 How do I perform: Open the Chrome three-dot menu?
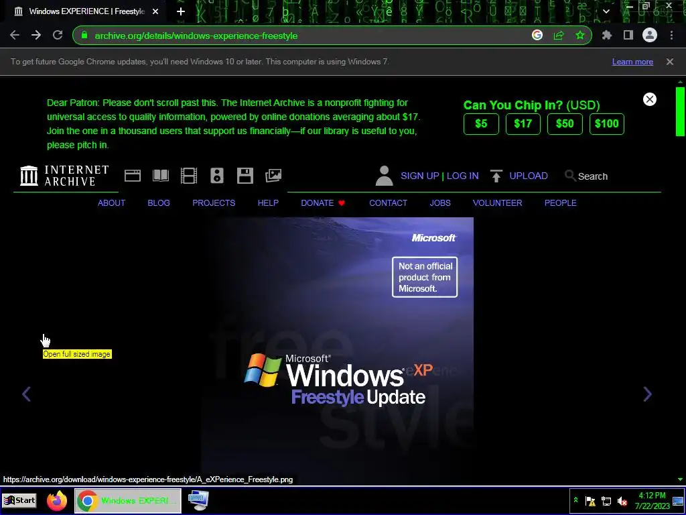pos(671,36)
